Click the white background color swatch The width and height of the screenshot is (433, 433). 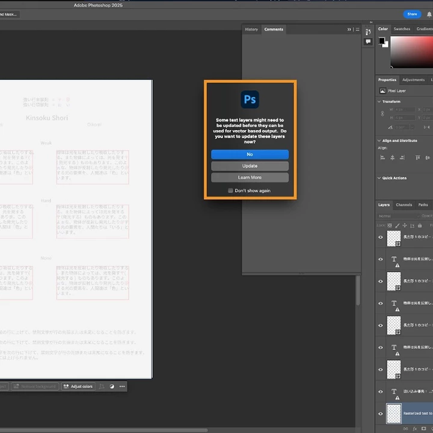pyautogui.click(x=386, y=45)
